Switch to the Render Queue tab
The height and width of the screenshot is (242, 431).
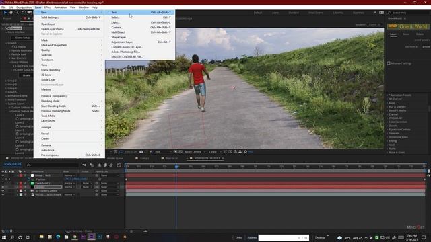point(115,159)
